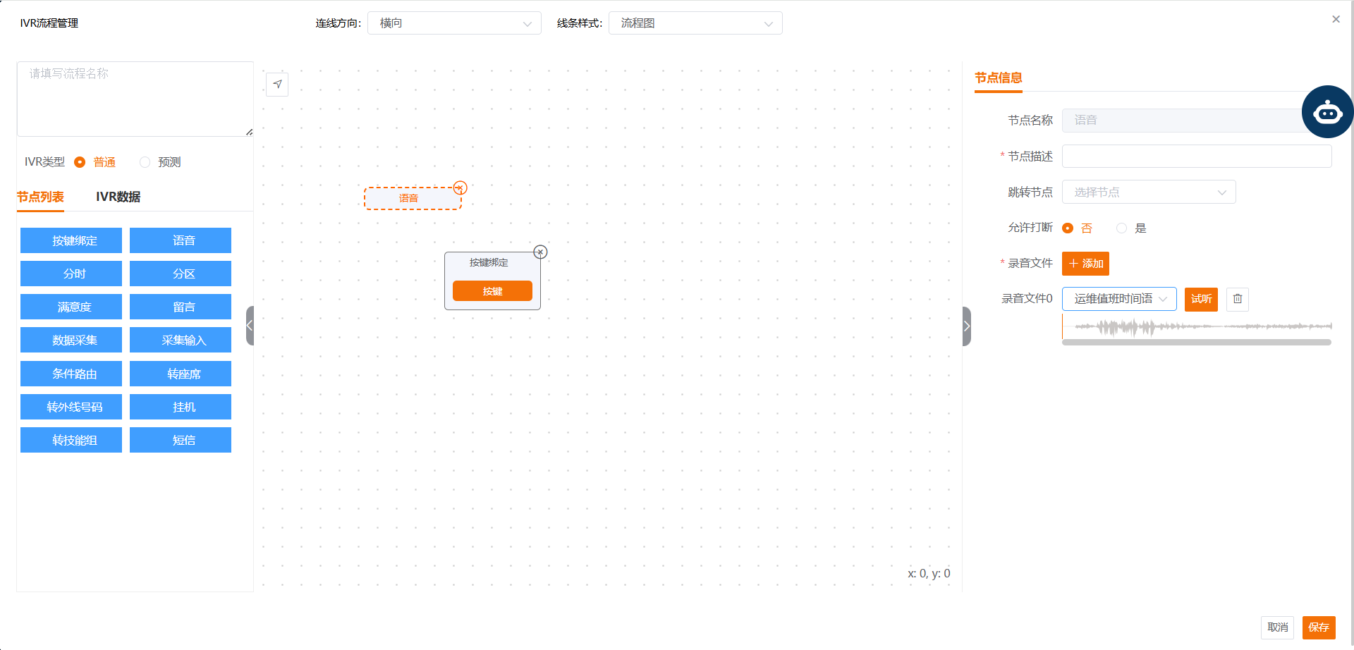Click the 保存 button

(x=1318, y=627)
